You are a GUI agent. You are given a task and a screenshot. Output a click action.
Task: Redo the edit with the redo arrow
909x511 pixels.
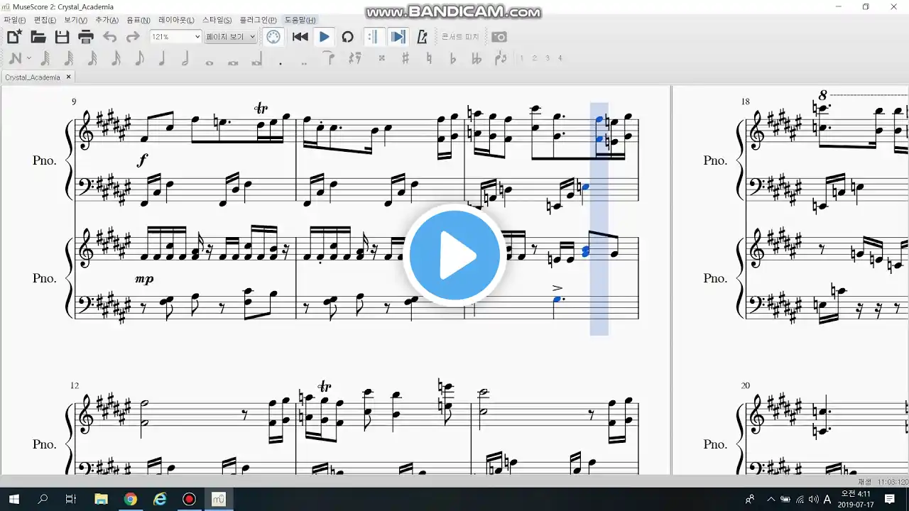pyautogui.click(x=133, y=37)
